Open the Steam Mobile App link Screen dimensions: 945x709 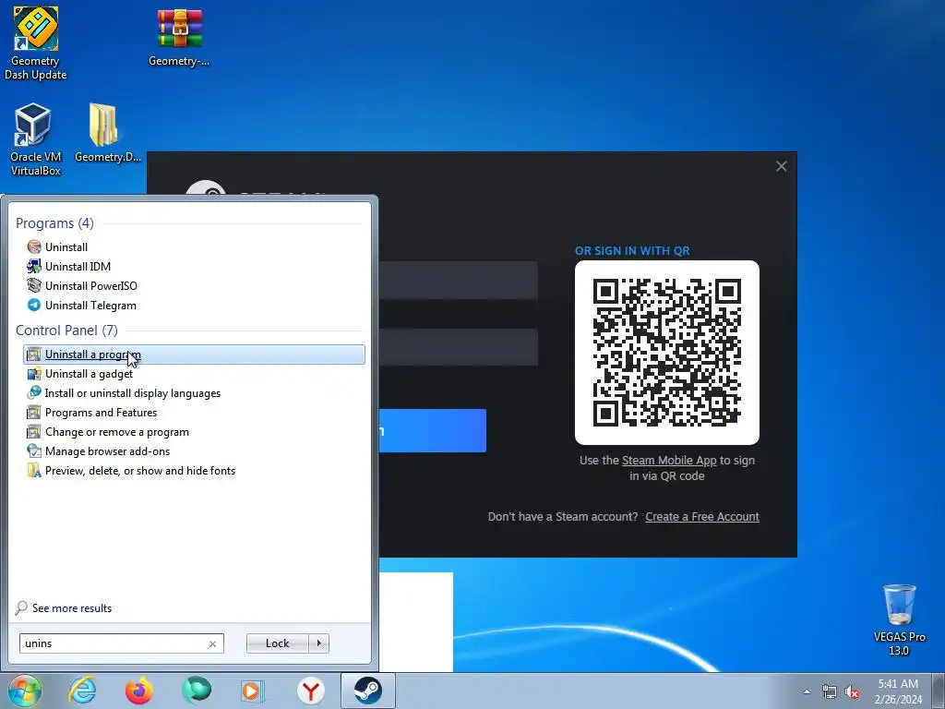point(669,460)
